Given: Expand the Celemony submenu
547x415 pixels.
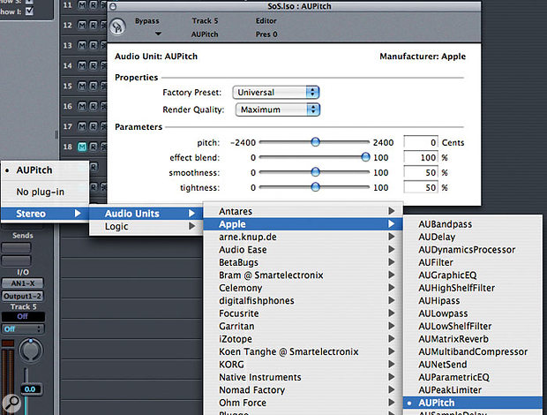Looking at the screenshot, I should 303,288.
